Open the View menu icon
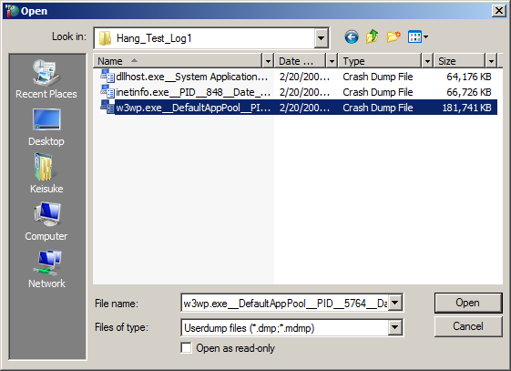Screen dimensions: 511x371 [418, 36]
